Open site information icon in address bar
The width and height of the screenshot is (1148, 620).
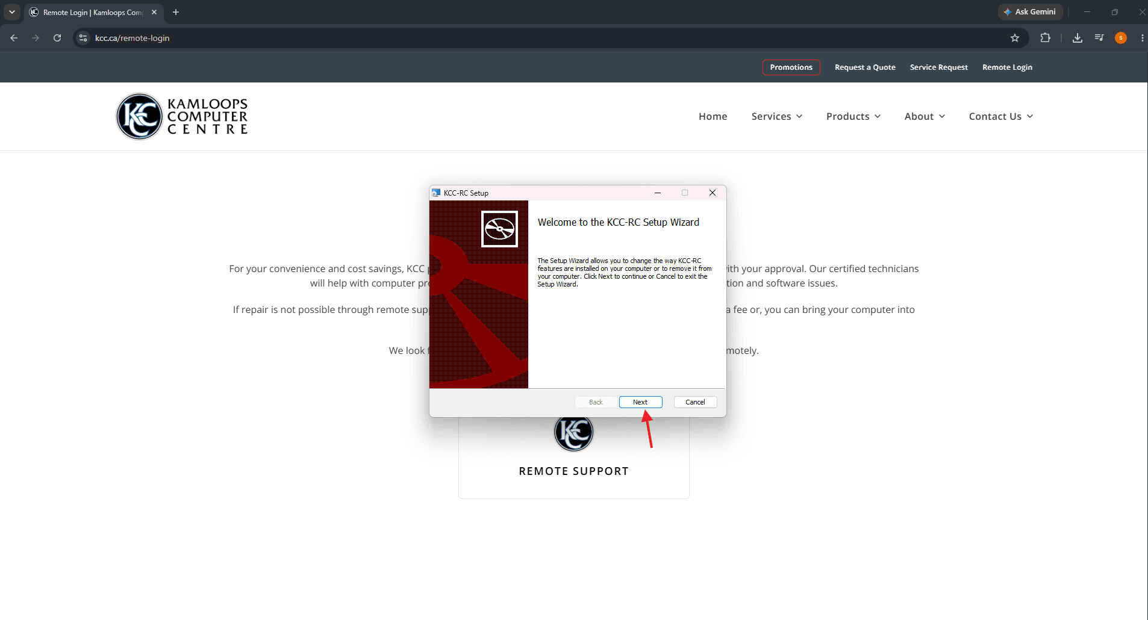point(84,38)
